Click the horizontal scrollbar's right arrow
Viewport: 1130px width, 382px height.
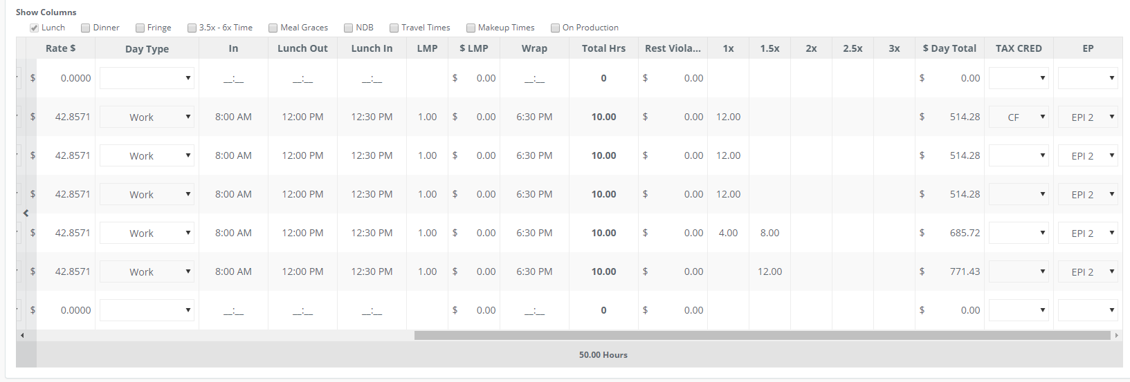[1116, 335]
